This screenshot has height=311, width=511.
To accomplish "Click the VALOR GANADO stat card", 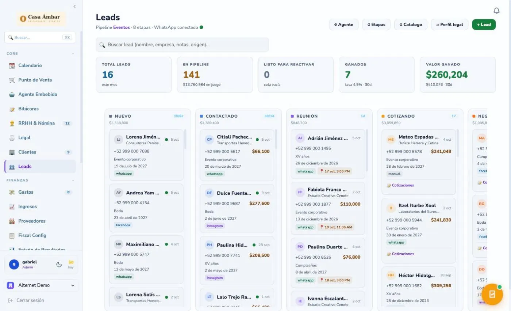I will pyautogui.click(x=458, y=75).
